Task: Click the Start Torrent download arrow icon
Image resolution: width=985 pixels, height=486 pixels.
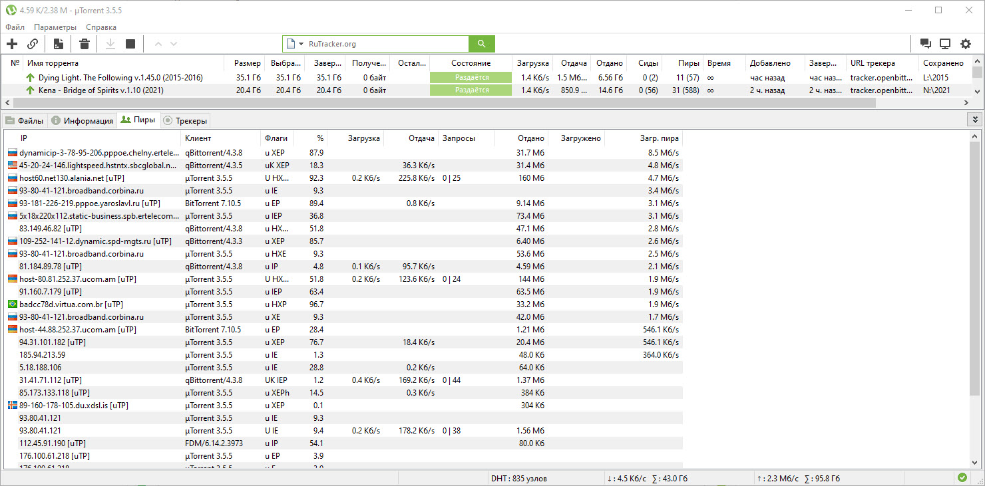Action: tap(110, 44)
